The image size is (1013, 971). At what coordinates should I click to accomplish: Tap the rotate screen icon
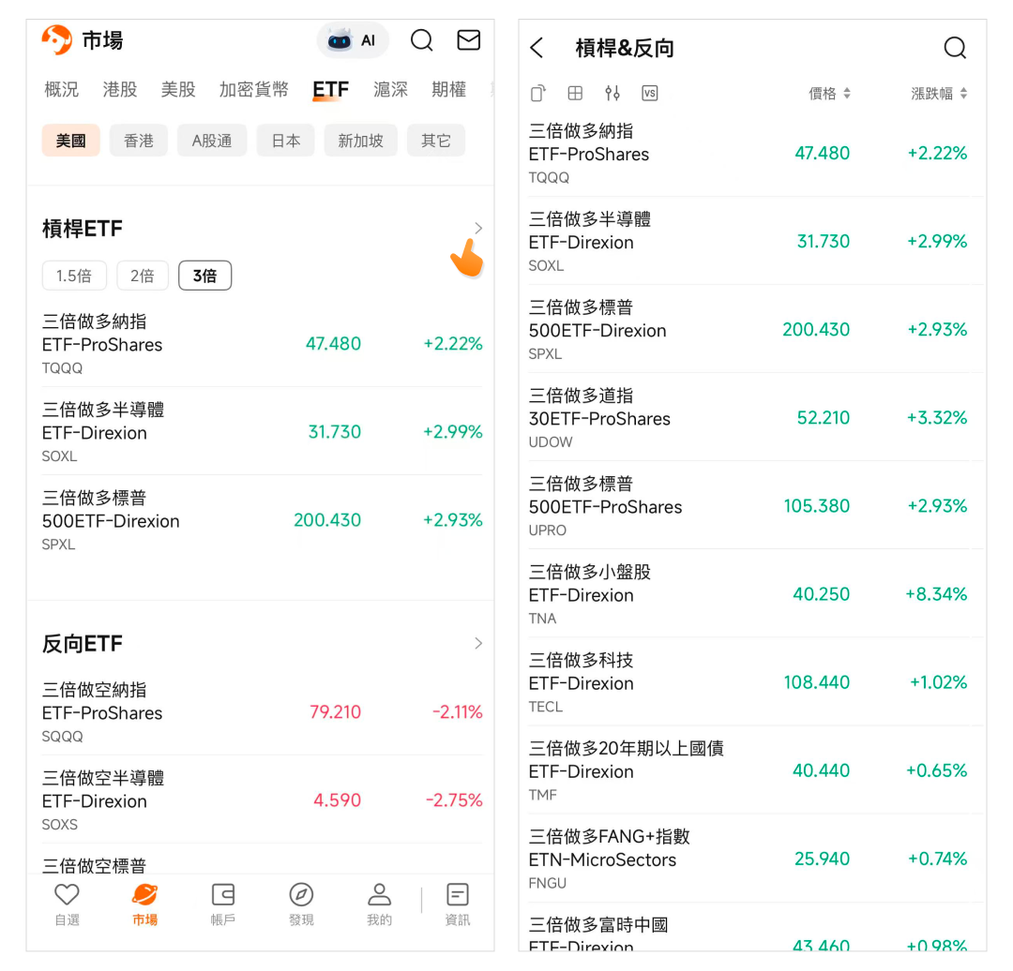pos(537,93)
